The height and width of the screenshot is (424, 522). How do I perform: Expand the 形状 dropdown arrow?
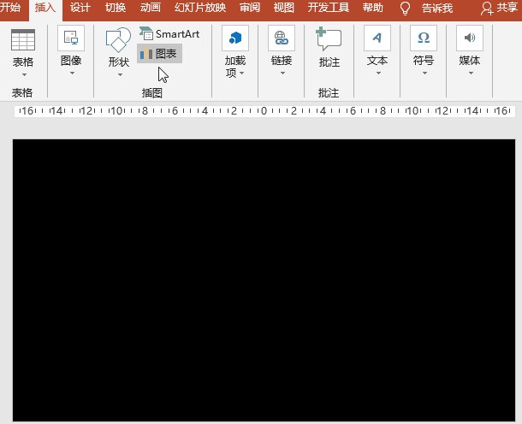(120, 75)
